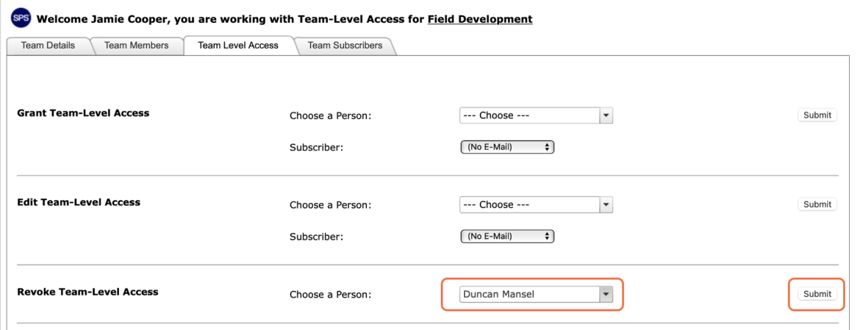
Task: Expand the Revoke section dropdown arrow
Action: click(x=606, y=295)
